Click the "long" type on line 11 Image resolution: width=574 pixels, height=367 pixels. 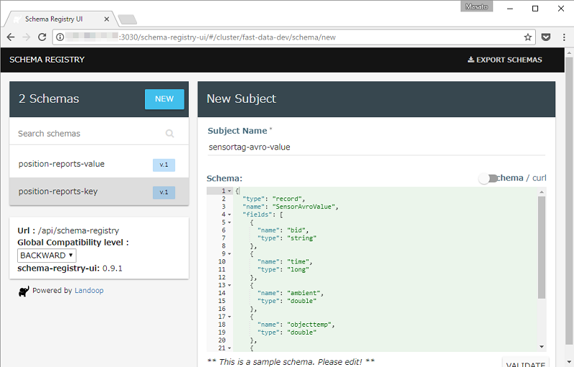click(x=298, y=269)
